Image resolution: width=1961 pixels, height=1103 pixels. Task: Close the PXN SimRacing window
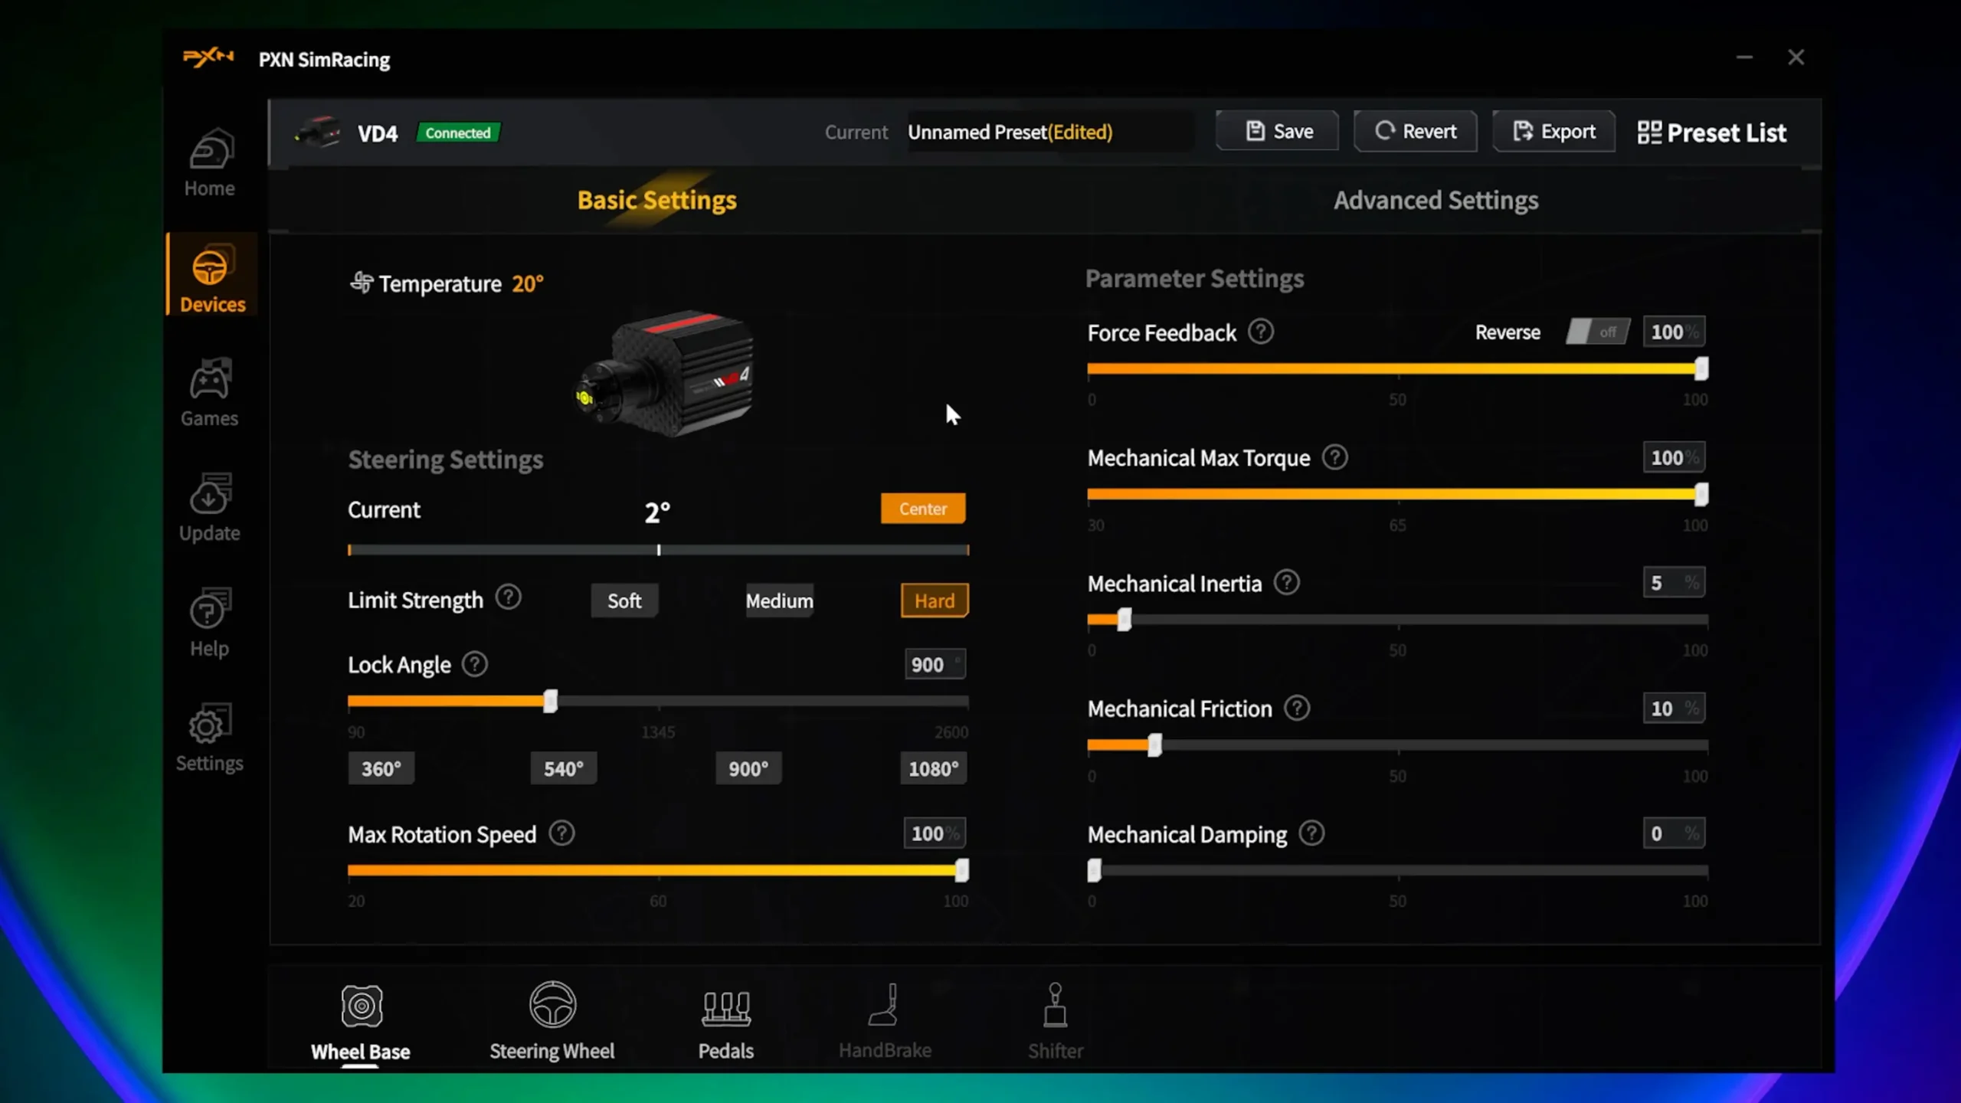coord(1796,57)
